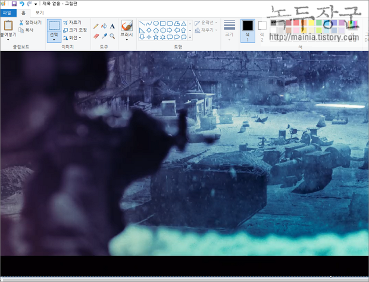This screenshot has width=369, height=282.
Task: Choose the Polygon shape
Action: click(x=177, y=23)
